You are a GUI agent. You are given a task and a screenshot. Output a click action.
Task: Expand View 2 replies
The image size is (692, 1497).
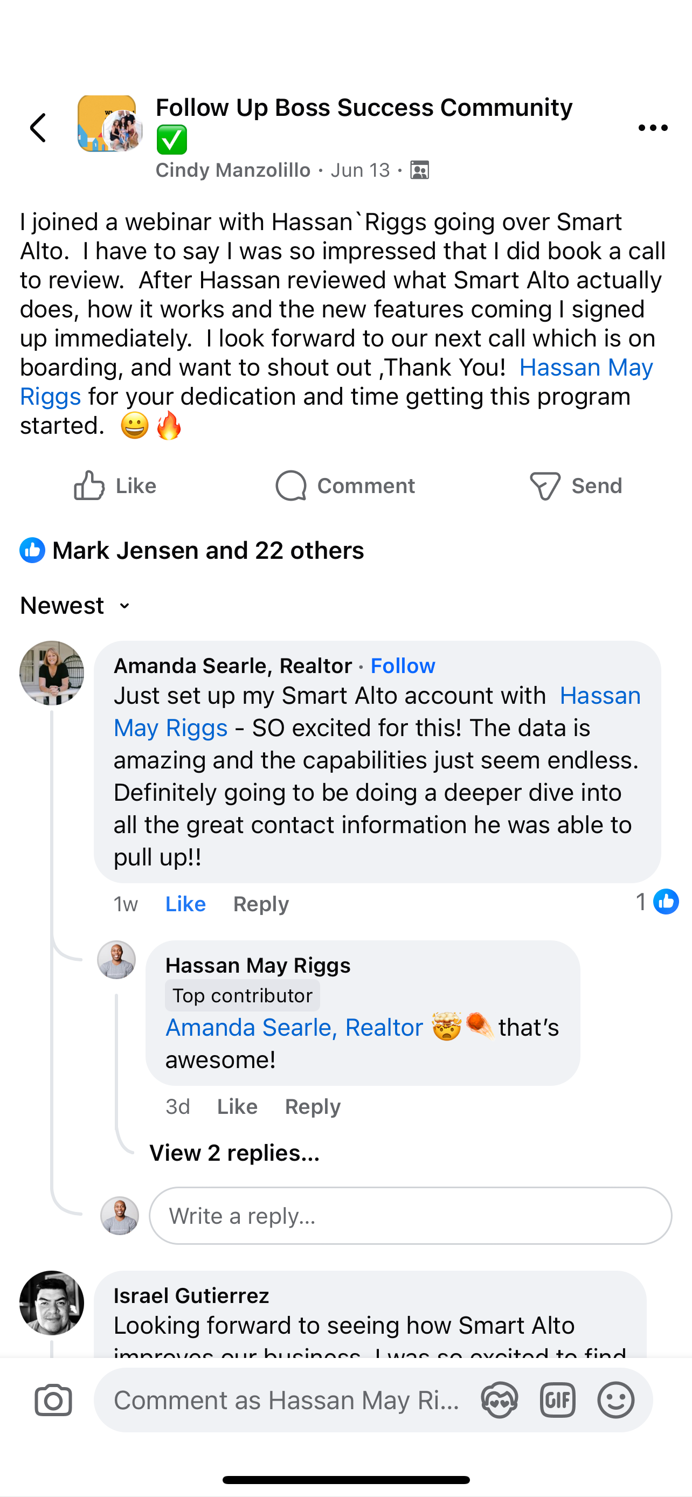coord(234,1153)
